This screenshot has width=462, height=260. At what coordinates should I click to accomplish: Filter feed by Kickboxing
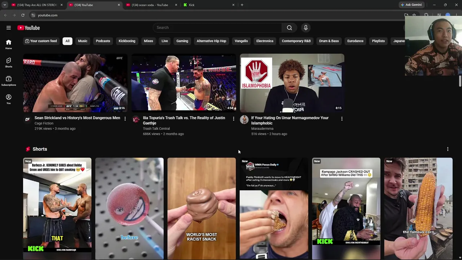pyautogui.click(x=127, y=41)
